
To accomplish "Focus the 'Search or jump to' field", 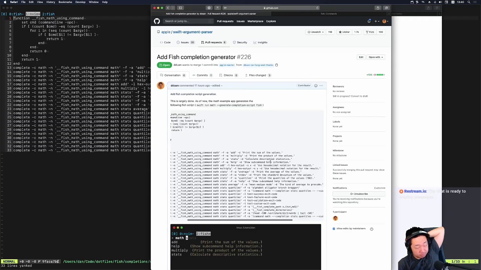I will [x=189, y=21].
